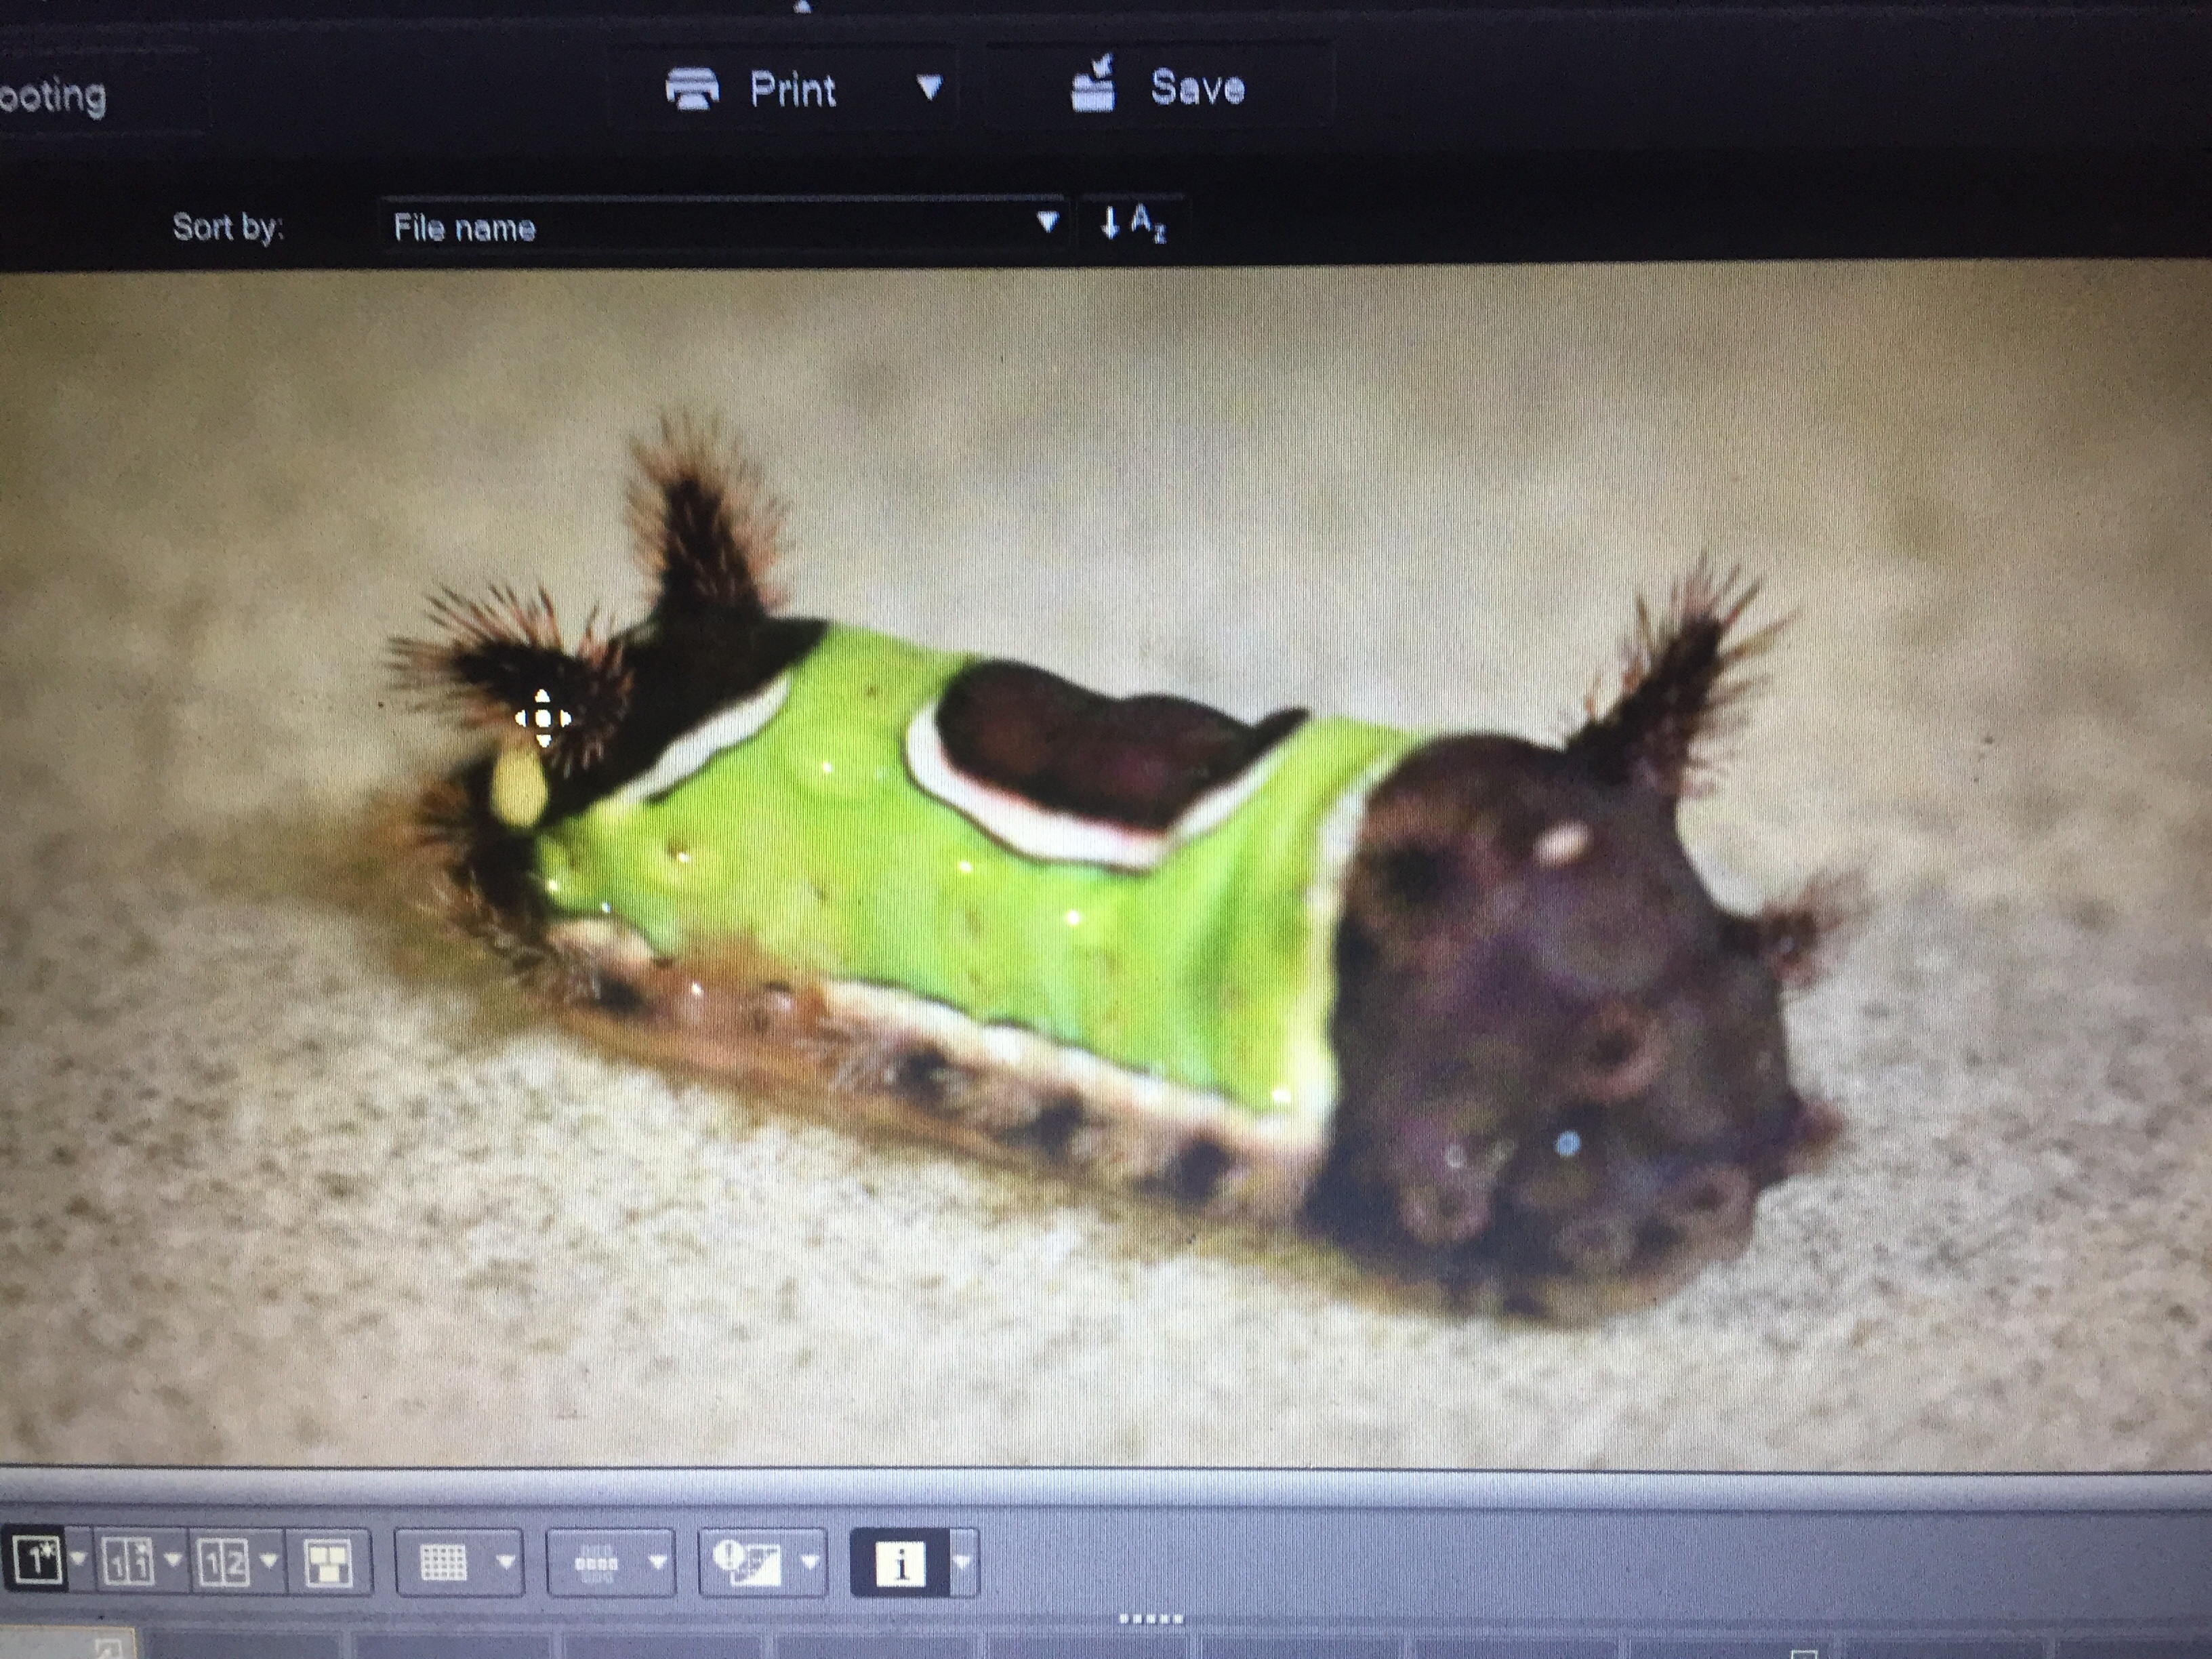This screenshot has height=1659, width=2212.
Task: Open the Print dropdown arrow
Action: (x=930, y=88)
